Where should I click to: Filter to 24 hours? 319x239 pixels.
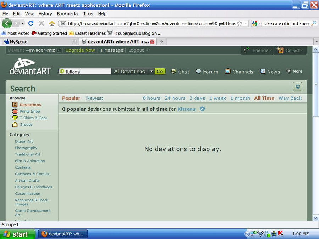tap(175, 98)
